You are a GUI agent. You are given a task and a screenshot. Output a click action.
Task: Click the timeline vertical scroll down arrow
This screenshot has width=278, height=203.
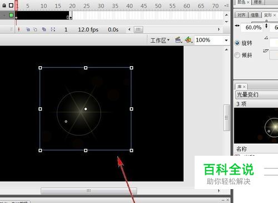pos(226,22)
